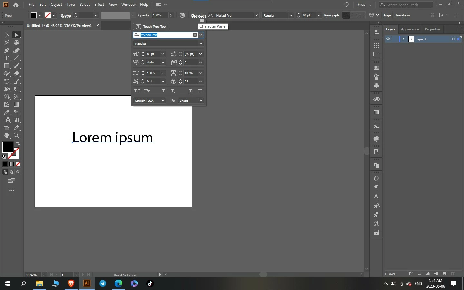Hide Layer 1 visibility eye
This screenshot has width=464, height=290.
click(x=388, y=39)
